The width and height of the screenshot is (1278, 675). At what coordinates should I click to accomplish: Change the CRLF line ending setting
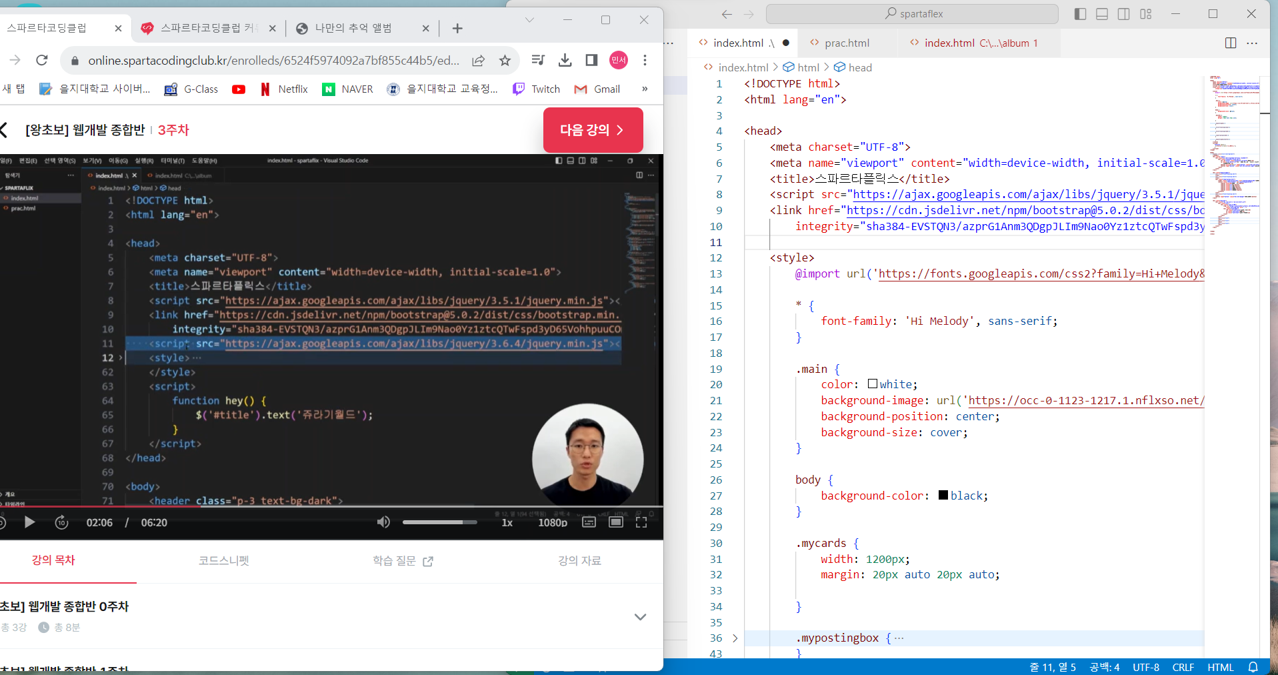click(x=1183, y=667)
